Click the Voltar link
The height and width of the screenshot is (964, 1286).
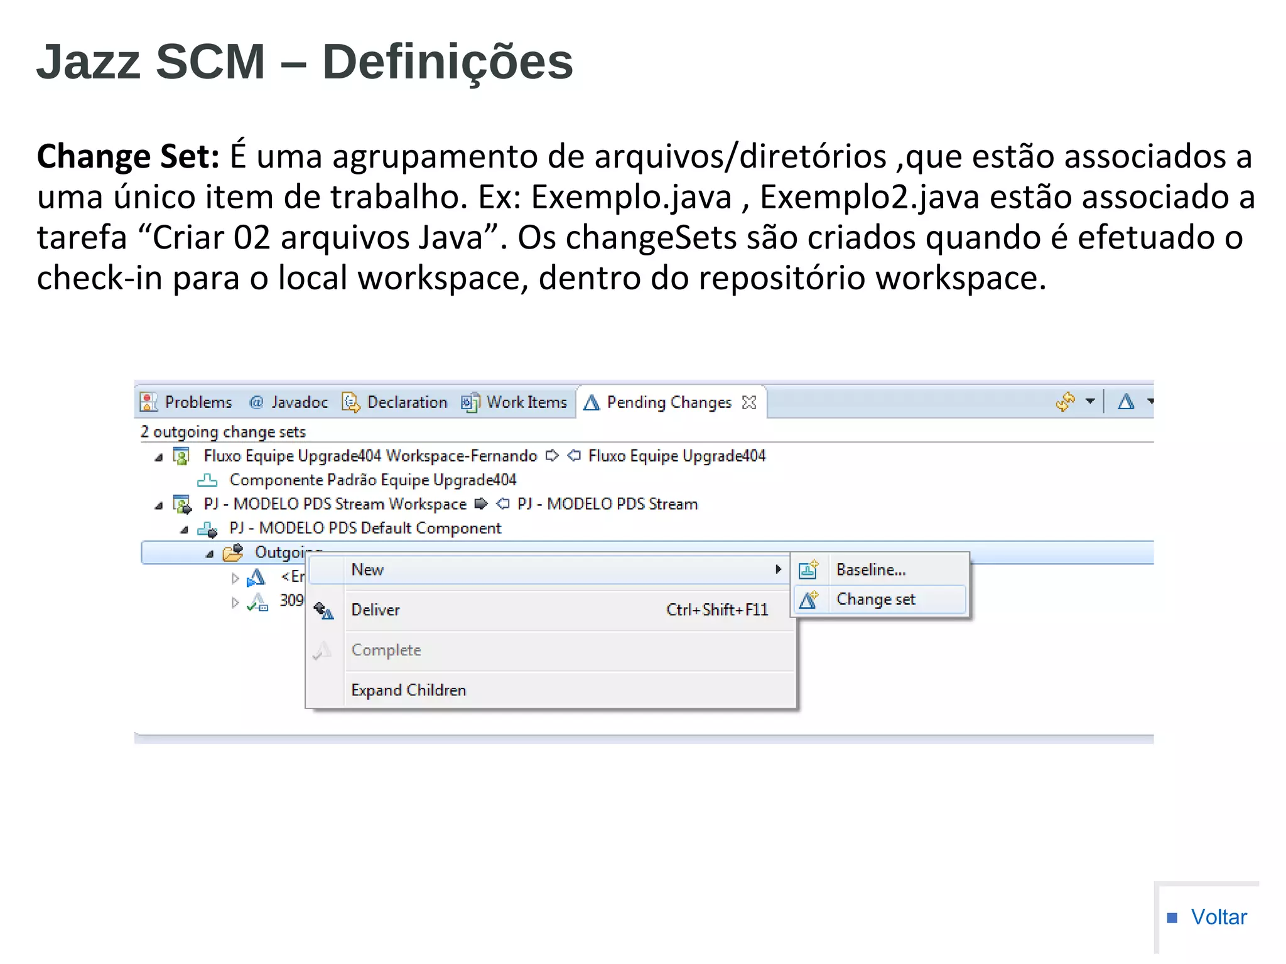1218,917
